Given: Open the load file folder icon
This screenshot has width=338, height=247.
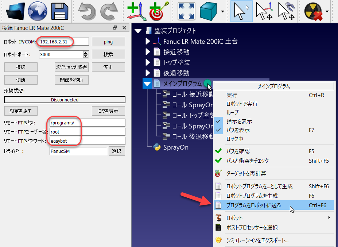Looking at the screenshot, I should (16, 11).
